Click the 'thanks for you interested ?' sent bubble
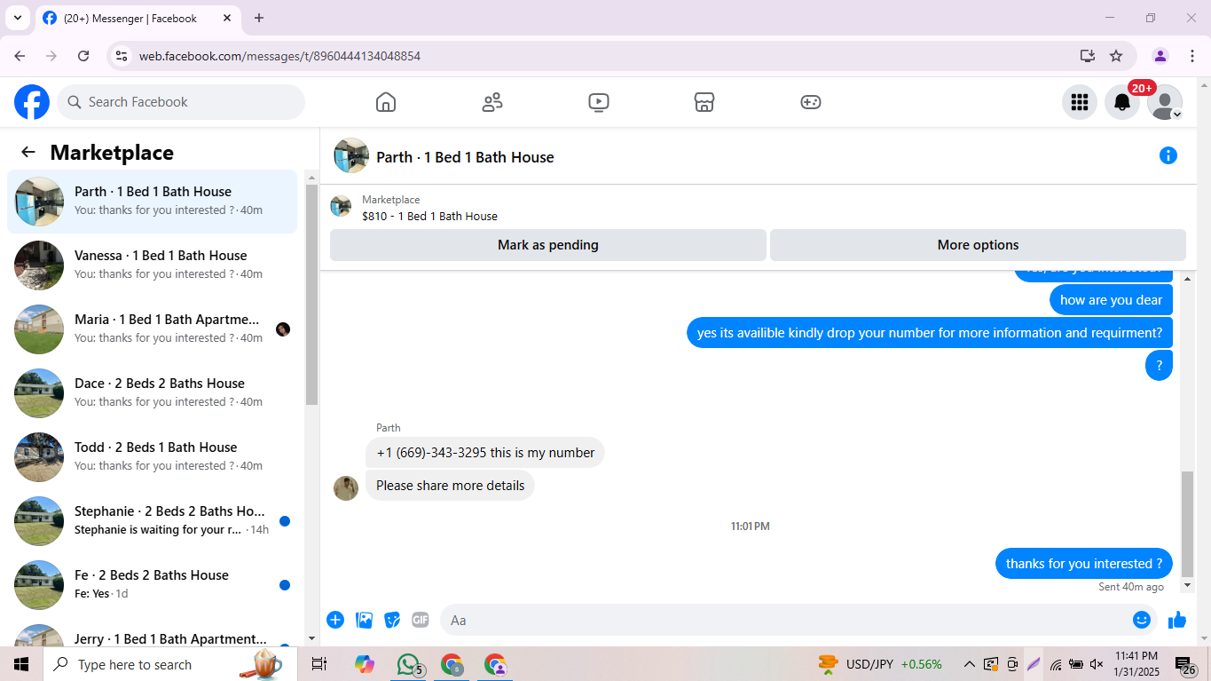Viewport: 1211px width, 681px height. [1084, 564]
